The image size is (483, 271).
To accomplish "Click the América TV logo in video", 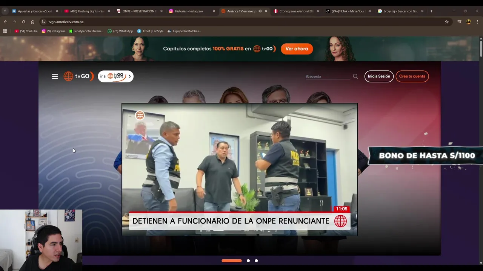I will [x=140, y=115].
